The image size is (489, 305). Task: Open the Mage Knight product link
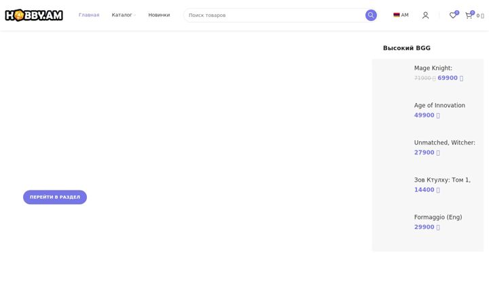tap(433, 68)
